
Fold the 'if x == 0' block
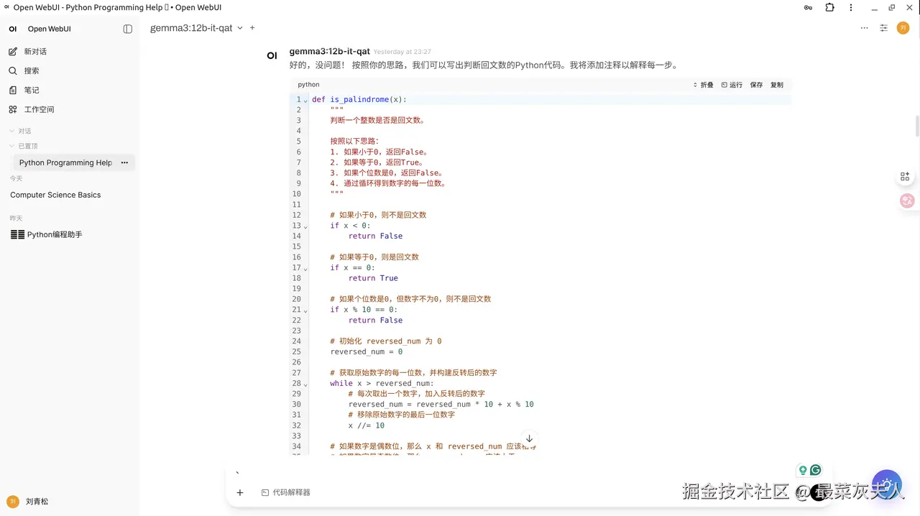(306, 268)
